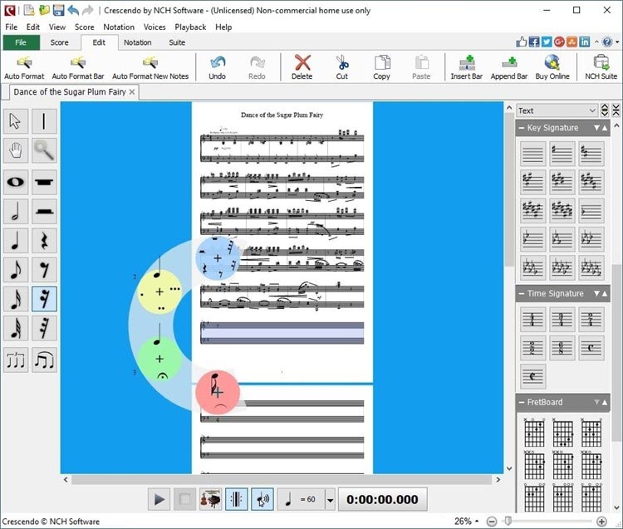The image size is (623, 529).
Task: Select the bar line tool
Action: click(x=44, y=121)
